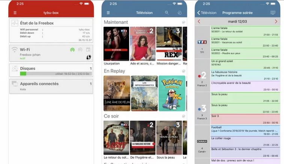Expand the Maintenant section options
The width and height of the screenshot is (284, 164).
[x=184, y=23]
